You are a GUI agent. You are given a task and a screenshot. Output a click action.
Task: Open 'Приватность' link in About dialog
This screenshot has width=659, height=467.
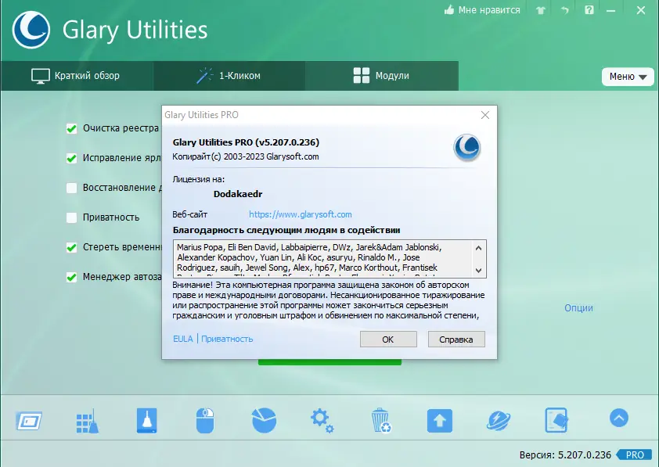tap(227, 339)
